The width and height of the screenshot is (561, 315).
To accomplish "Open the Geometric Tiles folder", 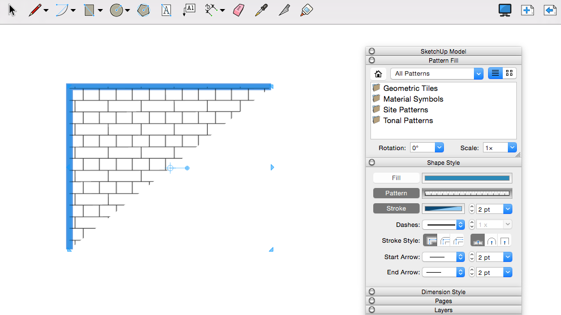I will (x=410, y=88).
